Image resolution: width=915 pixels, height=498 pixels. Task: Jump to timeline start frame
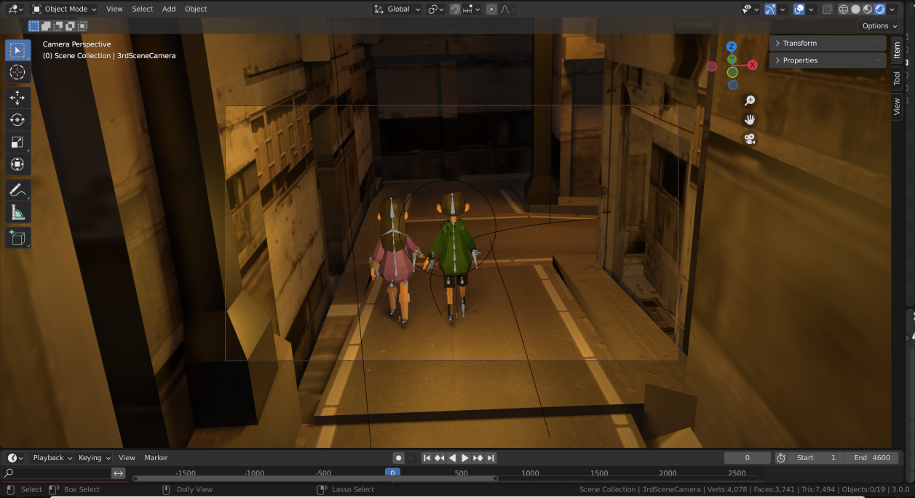pyautogui.click(x=427, y=458)
